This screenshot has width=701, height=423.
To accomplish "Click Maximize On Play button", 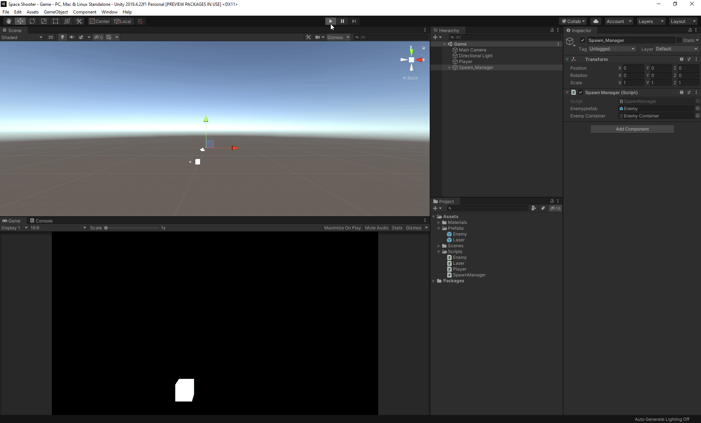I will point(342,228).
